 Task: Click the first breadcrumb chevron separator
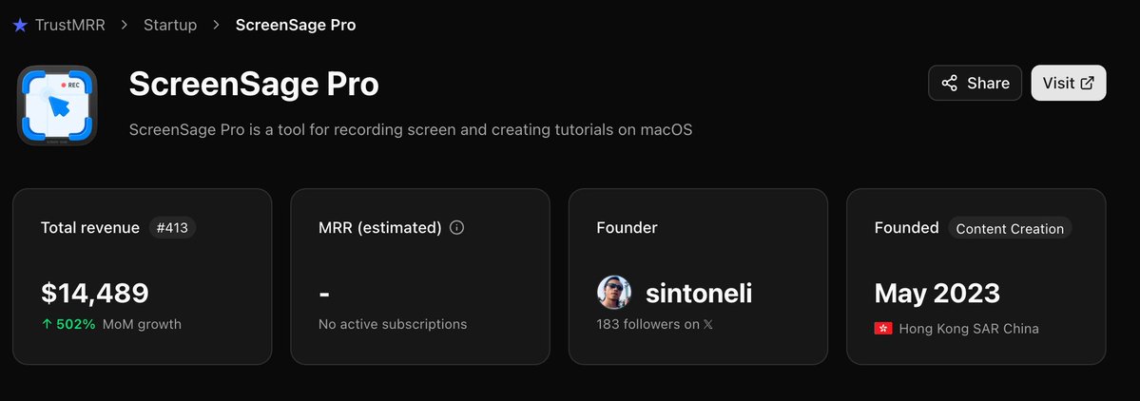[x=125, y=26]
